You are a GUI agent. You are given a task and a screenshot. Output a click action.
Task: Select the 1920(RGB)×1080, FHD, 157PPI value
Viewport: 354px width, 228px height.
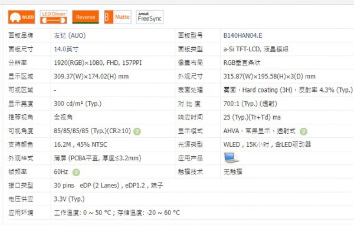pyautogui.click(x=98, y=62)
